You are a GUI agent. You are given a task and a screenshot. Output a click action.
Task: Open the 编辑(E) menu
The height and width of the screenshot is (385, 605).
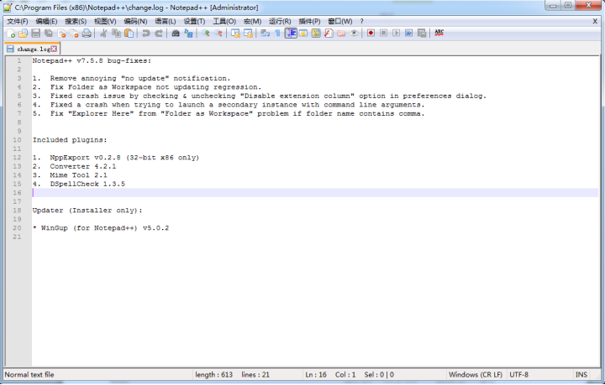pyautogui.click(x=46, y=21)
